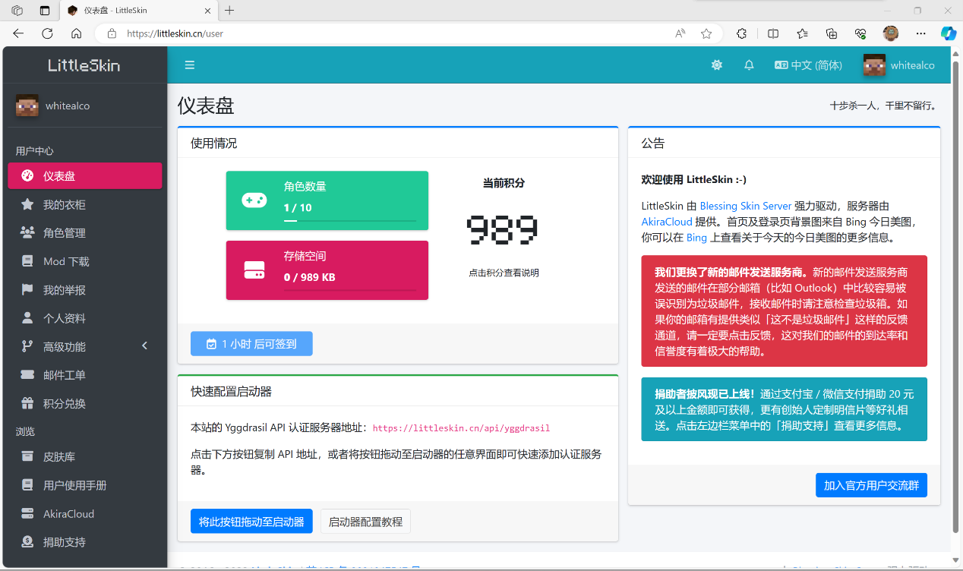Screen dimensions: 963x571
Task: Click 存储空间 progress bar
Action: [x=350, y=290]
